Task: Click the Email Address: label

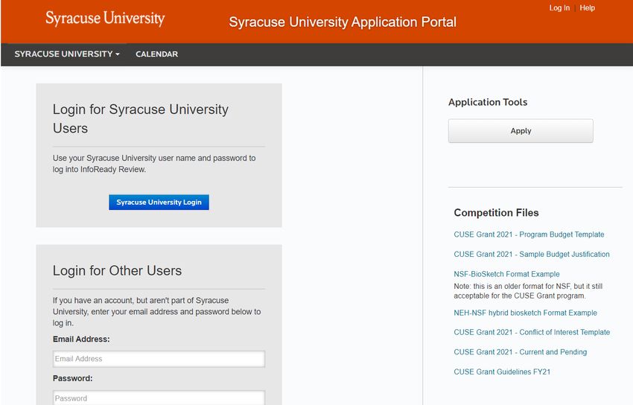Action: click(81, 339)
